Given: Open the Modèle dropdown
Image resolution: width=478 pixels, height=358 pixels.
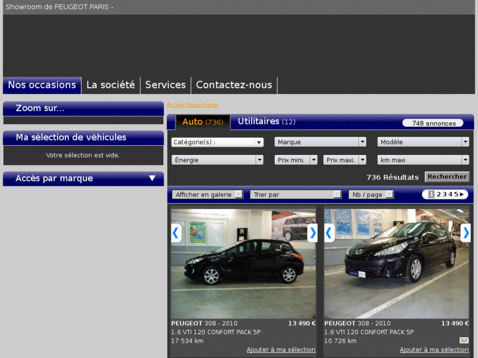Looking at the screenshot, I should pos(423,142).
